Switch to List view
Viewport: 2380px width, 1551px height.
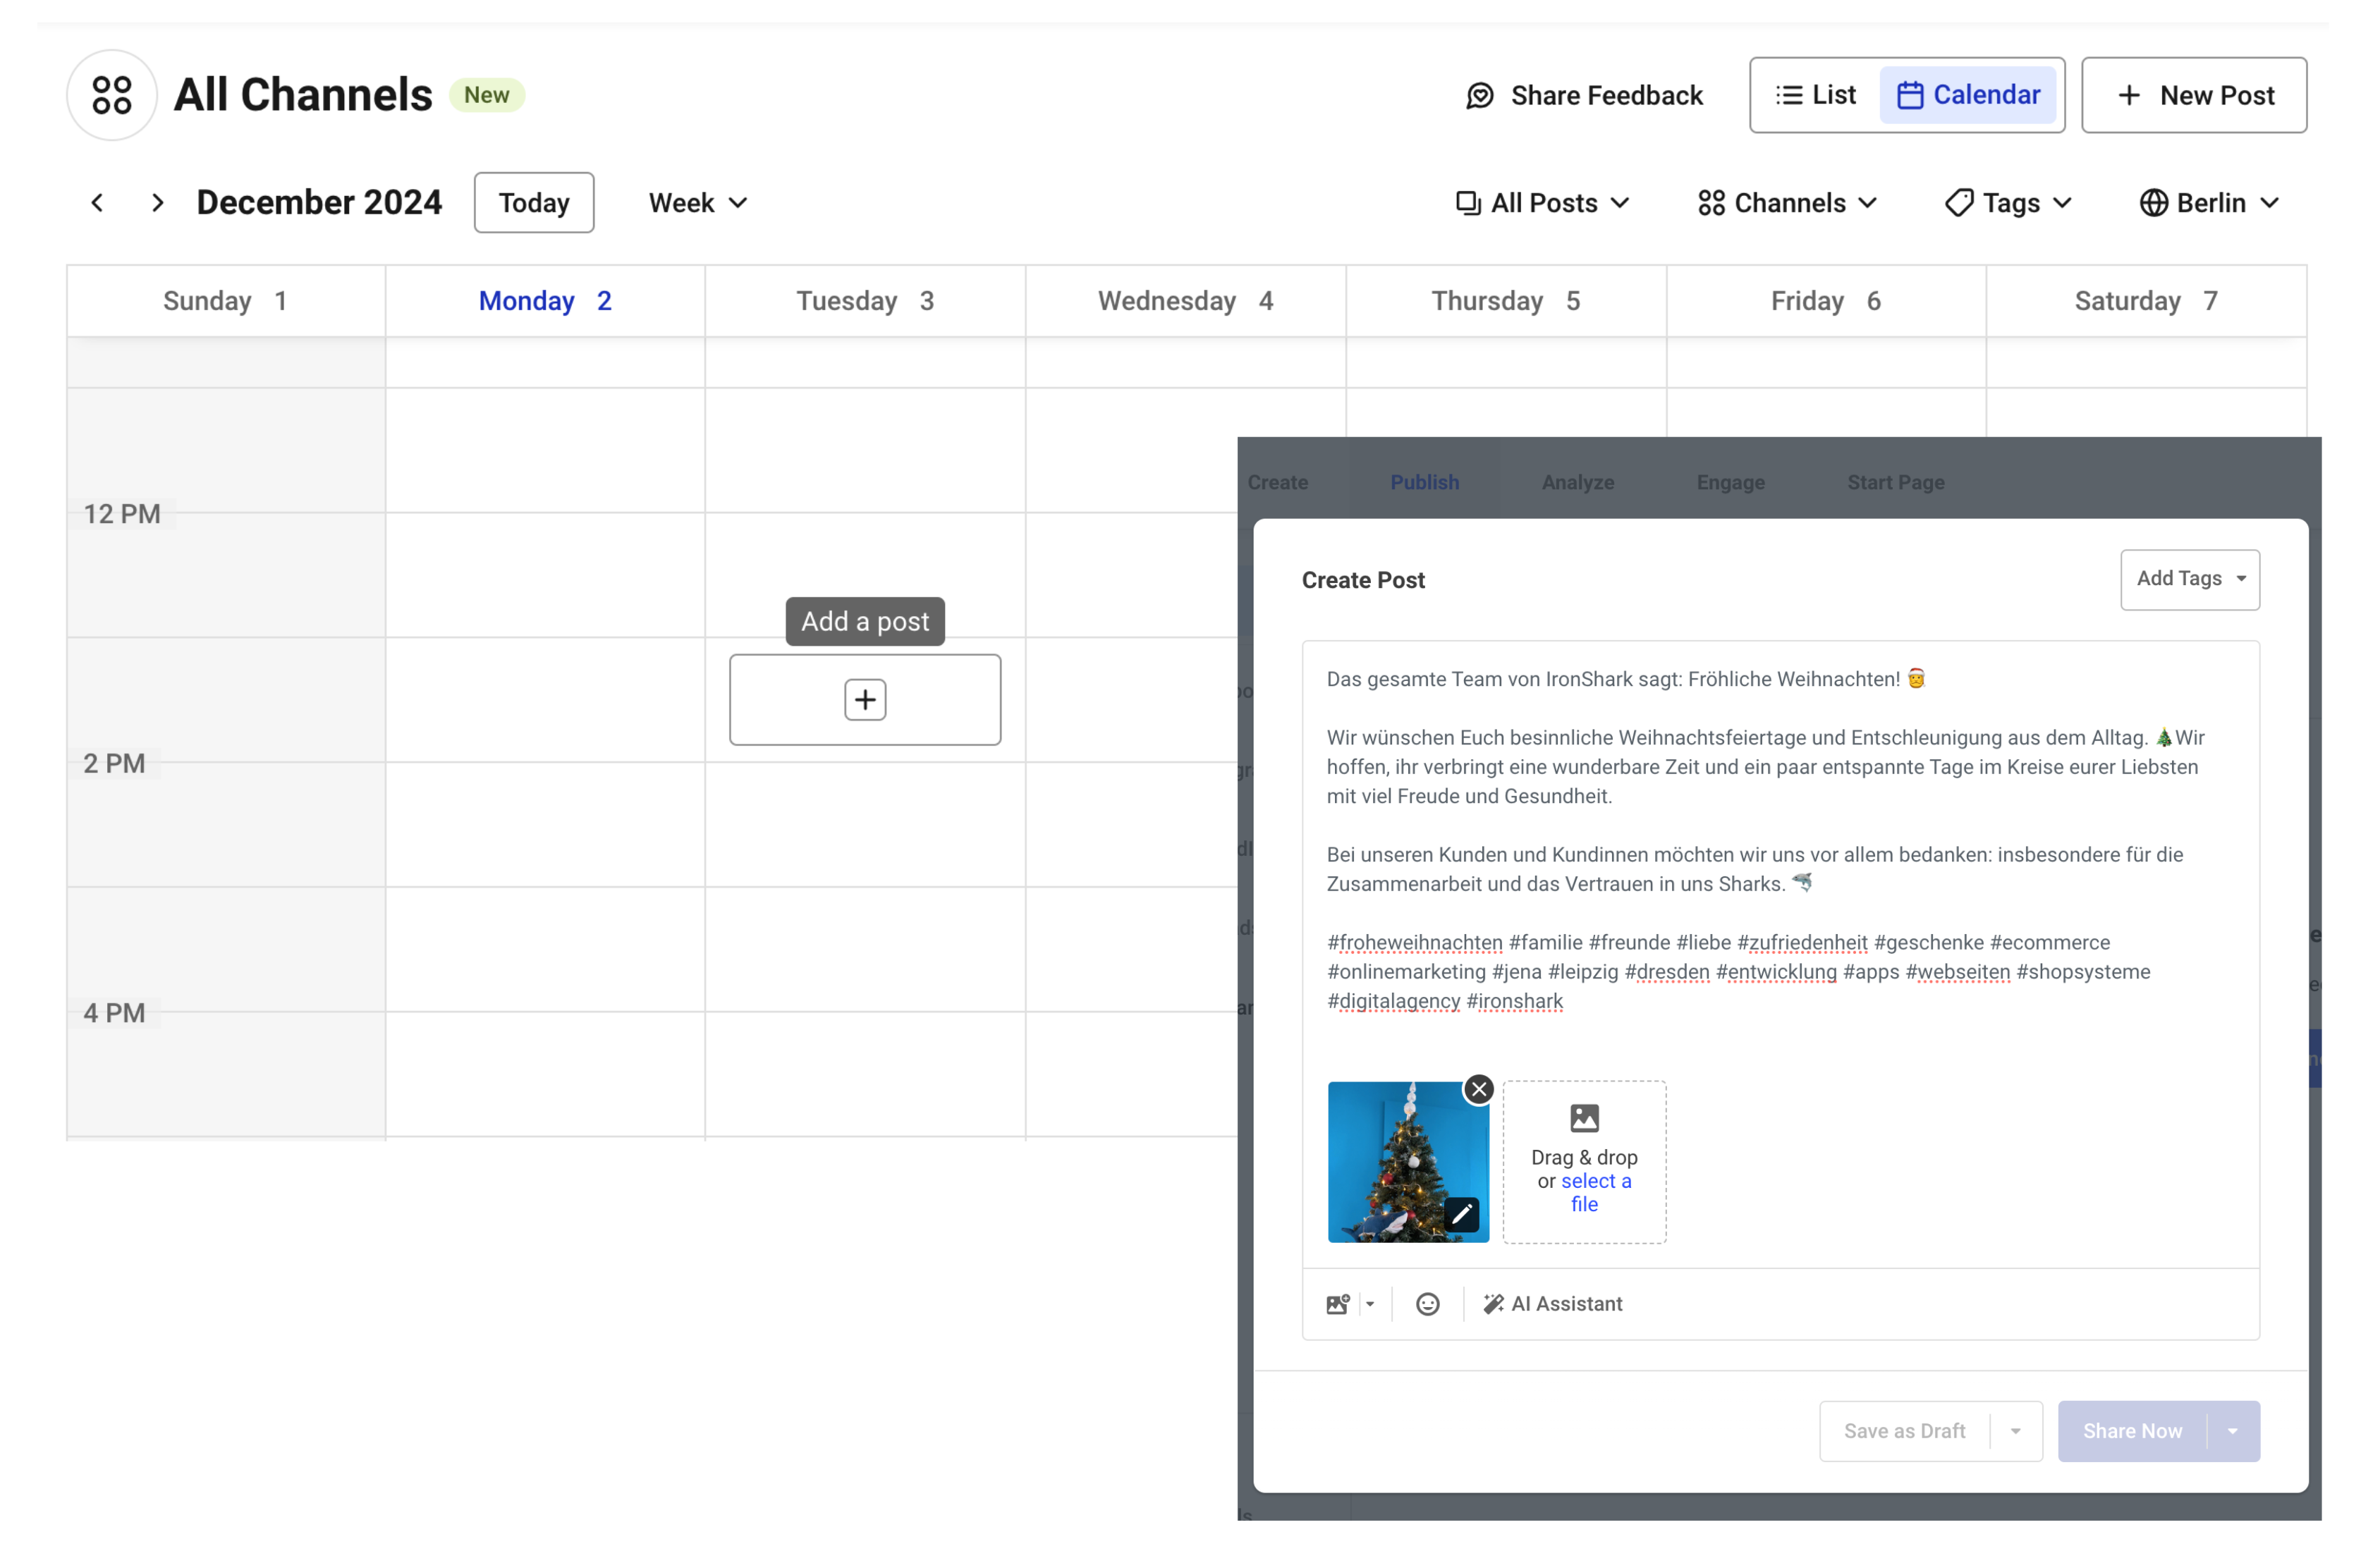[x=1815, y=95]
